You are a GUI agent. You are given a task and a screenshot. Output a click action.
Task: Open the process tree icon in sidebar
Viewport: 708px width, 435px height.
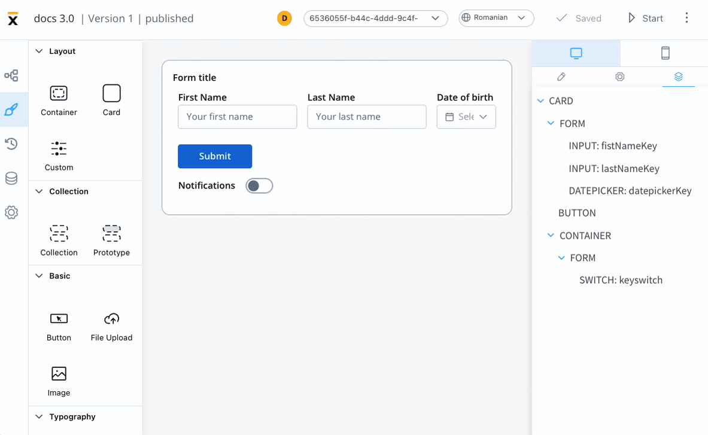pos(11,75)
